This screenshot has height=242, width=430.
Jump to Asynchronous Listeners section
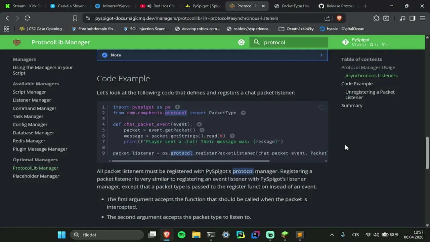coord(371,76)
